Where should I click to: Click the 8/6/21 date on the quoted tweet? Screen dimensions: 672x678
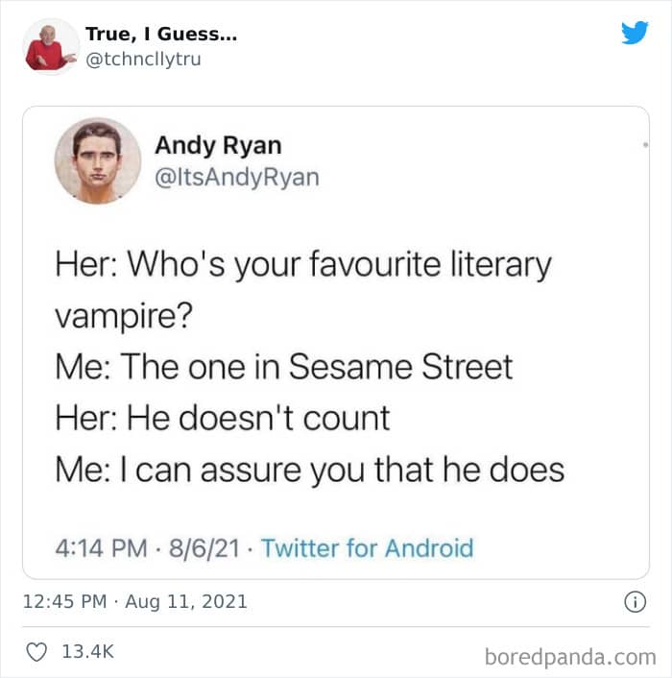pyautogui.click(x=204, y=548)
